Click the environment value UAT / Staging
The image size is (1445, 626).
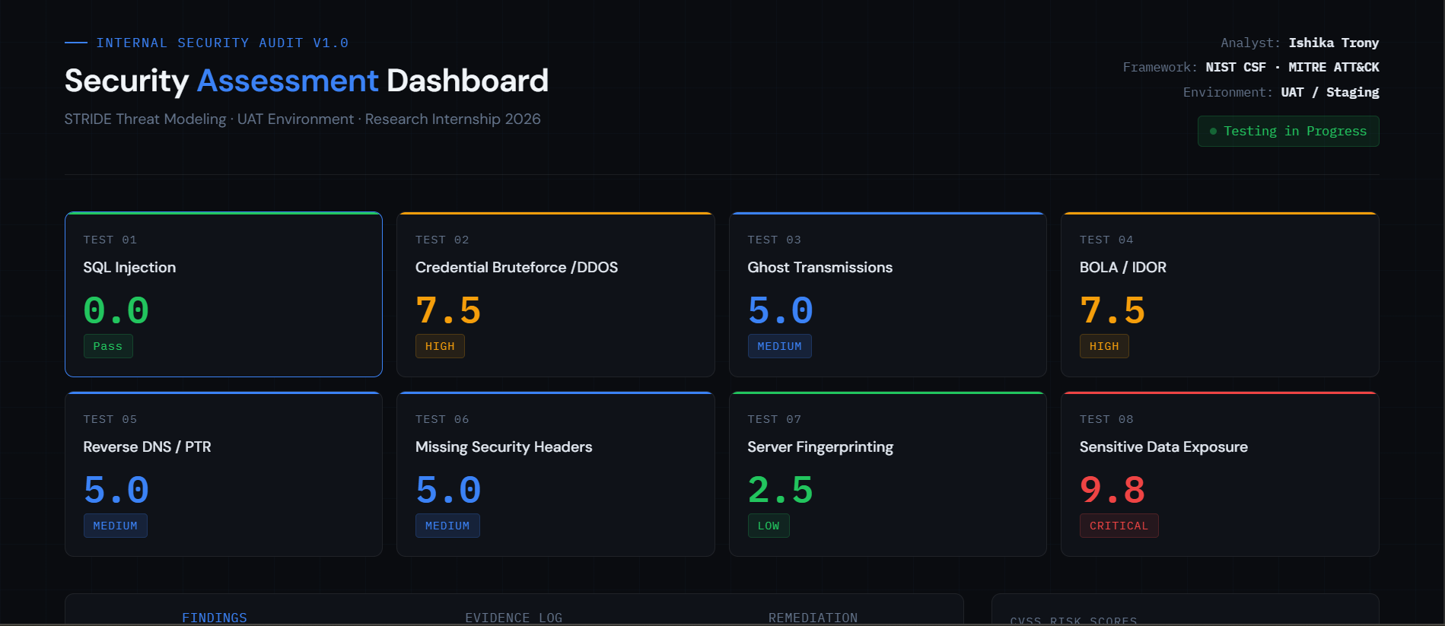click(1330, 92)
